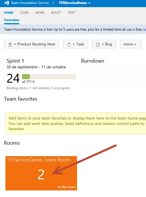Screen dimensions: 146x197
Task: Click the Product Backlog Item clipboard icon
Action: (10, 45)
